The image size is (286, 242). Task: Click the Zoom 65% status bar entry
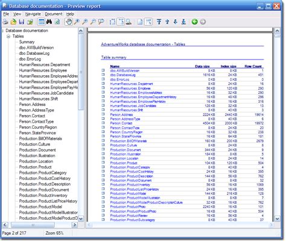pyautogui.click(x=54, y=233)
